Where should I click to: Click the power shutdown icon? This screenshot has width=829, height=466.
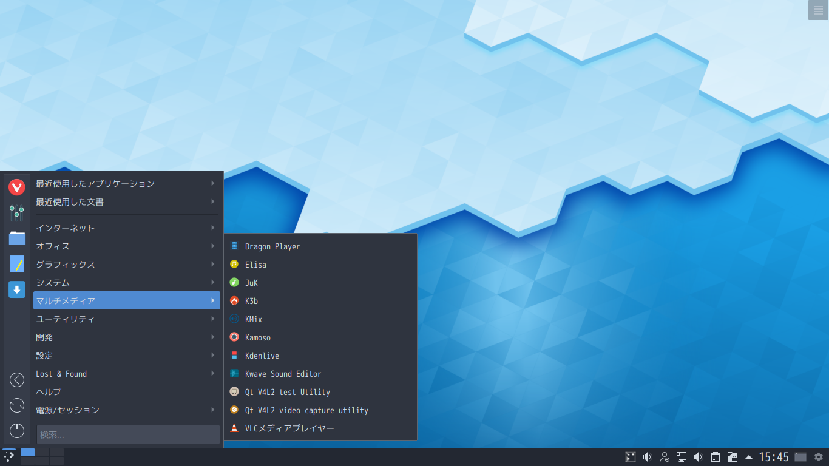(17, 431)
